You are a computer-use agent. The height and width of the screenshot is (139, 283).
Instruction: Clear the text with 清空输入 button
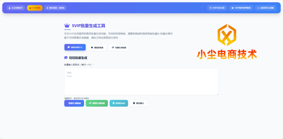[x=138, y=103]
